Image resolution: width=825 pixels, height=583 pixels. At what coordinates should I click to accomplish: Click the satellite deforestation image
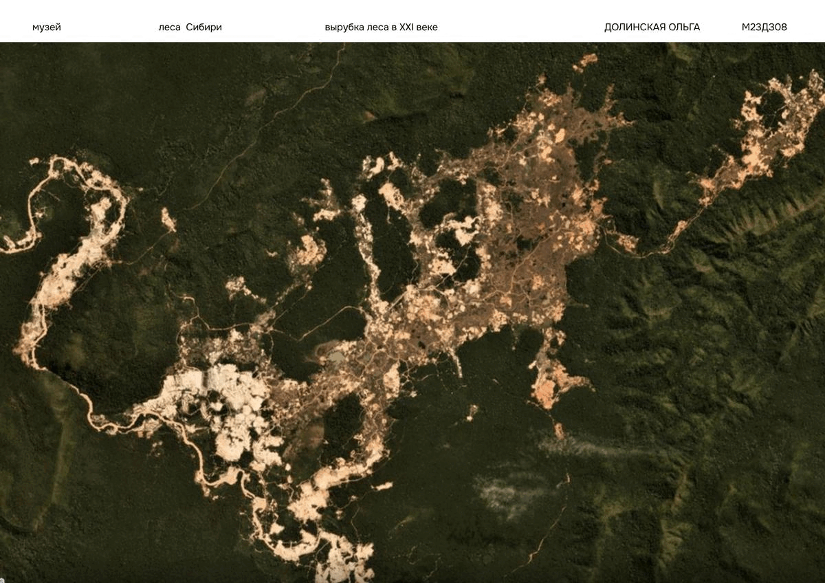click(412, 313)
